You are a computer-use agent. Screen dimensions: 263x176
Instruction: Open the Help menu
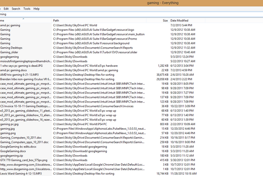pyautogui.click(x=36, y=9)
